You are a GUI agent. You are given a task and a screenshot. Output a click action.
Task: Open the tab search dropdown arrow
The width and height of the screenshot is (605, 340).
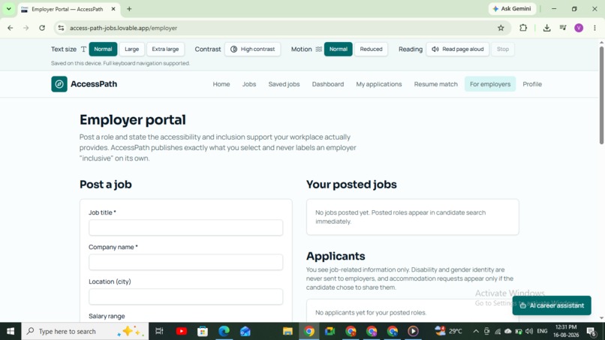coord(8,9)
